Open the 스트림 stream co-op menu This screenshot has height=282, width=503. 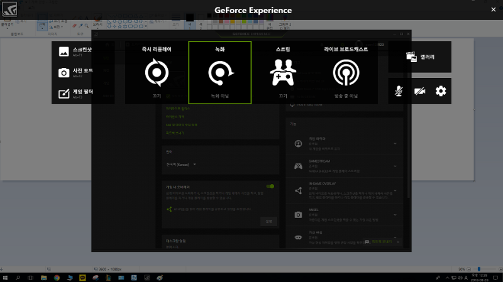point(283,72)
